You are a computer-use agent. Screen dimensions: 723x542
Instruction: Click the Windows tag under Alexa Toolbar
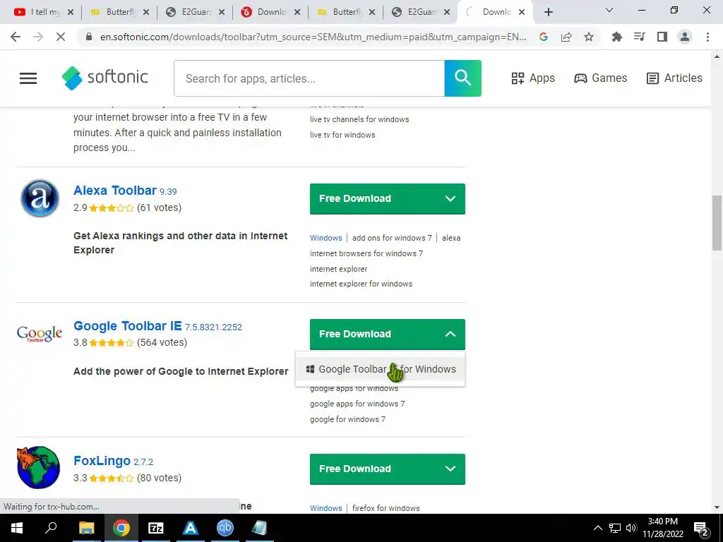[326, 238]
